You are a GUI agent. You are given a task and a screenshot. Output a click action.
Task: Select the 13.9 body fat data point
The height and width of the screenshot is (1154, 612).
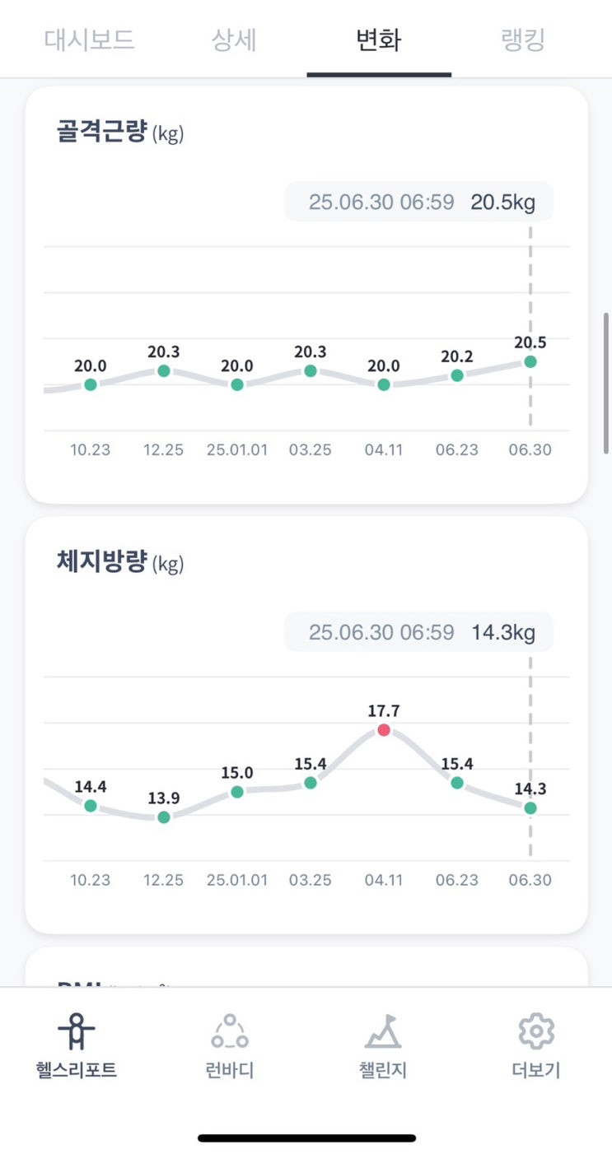pyautogui.click(x=164, y=817)
